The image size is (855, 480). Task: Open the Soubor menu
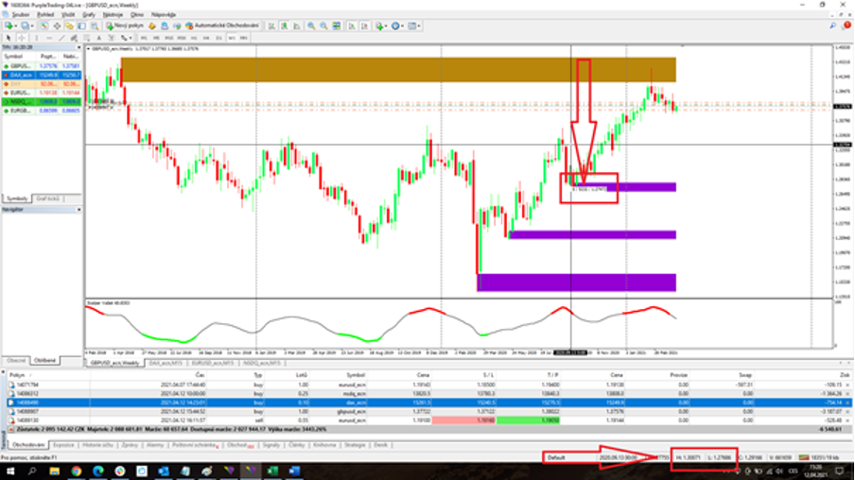click(21, 15)
